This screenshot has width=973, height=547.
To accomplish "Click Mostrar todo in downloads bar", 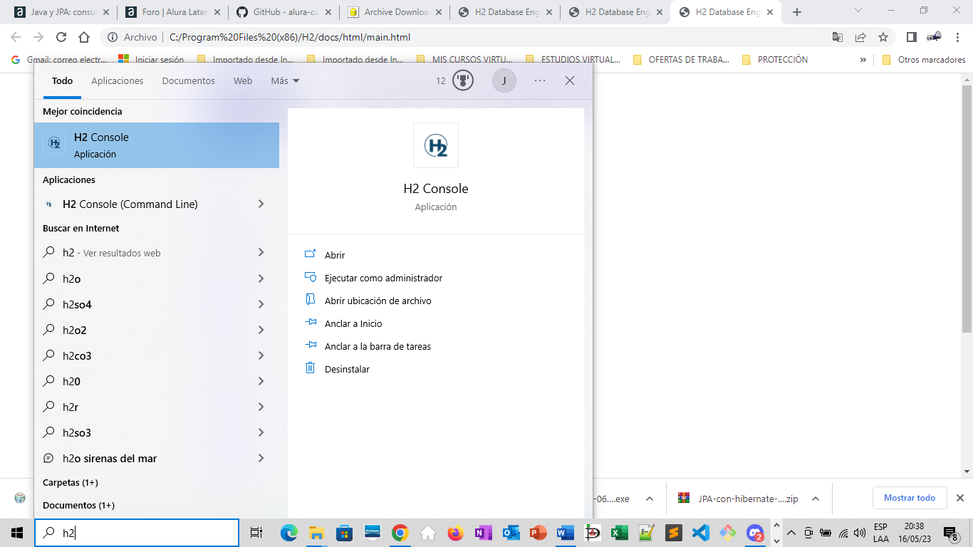I will coord(910,498).
